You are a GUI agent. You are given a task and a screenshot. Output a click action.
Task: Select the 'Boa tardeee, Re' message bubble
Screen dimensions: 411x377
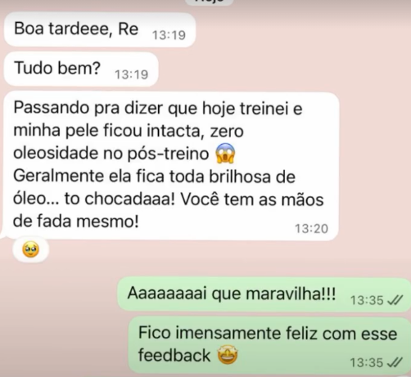point(100,29)
